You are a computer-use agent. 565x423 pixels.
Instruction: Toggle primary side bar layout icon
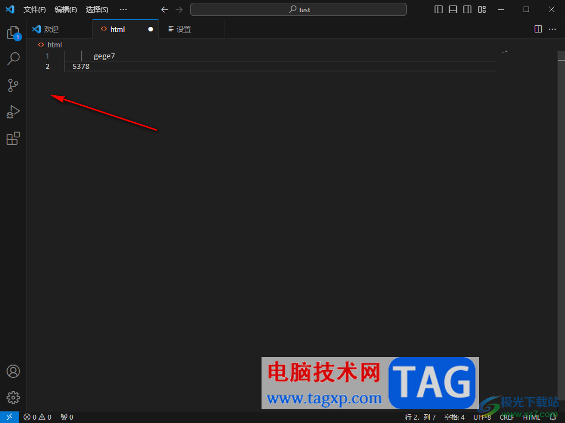(439, 10)
